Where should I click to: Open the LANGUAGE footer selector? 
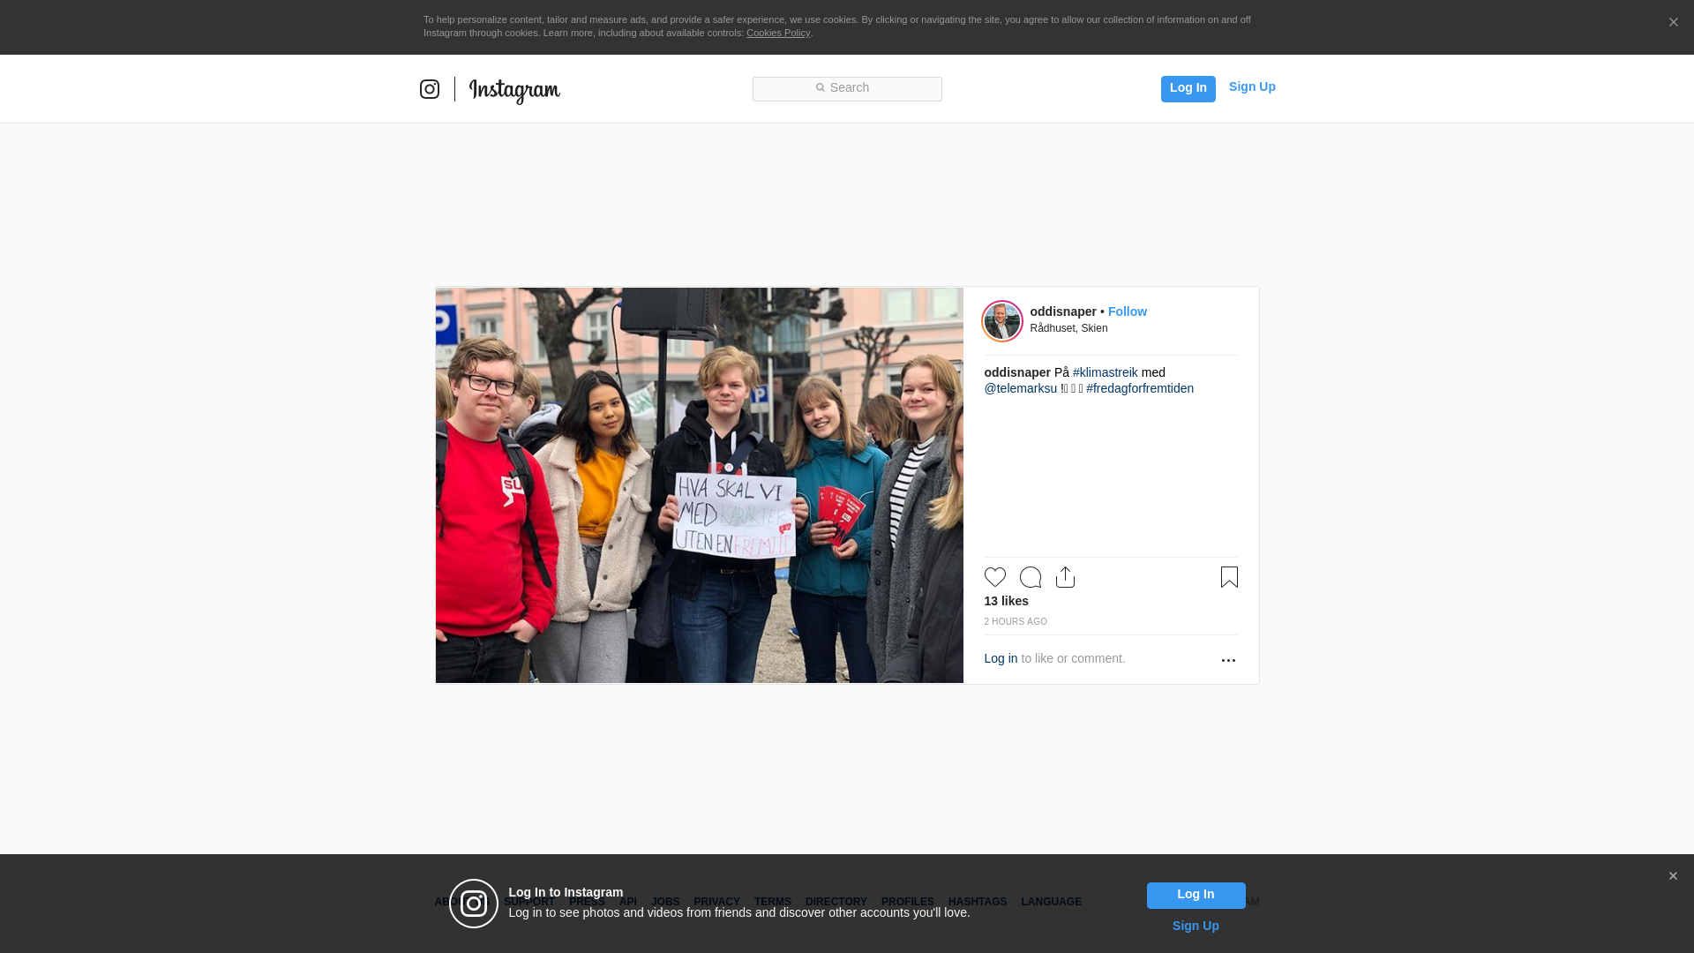coord(1051,902)
